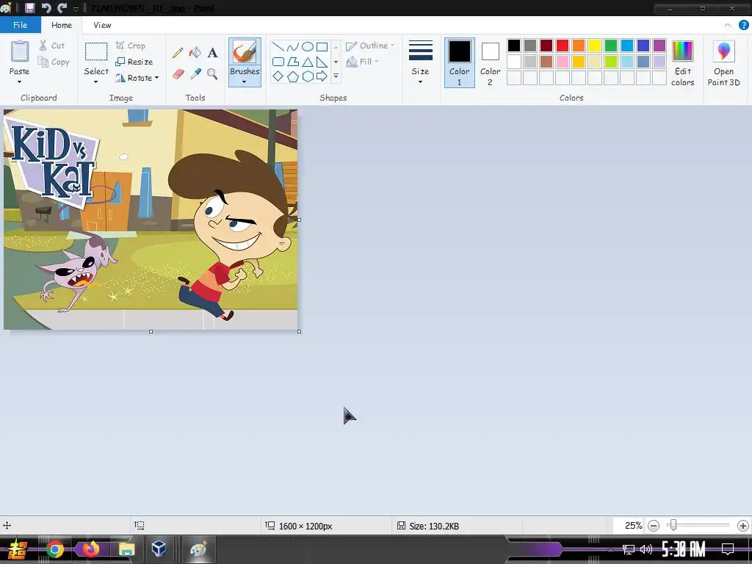The image size is (752, 564).
Task: Select the Pencil tool
Action: click(x=178, y=52)
